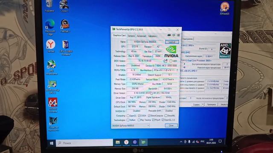This screenshot has width=273, height=153.
Task: Open Yandex browser from the taskbar
Action: [x=126, y=142]
